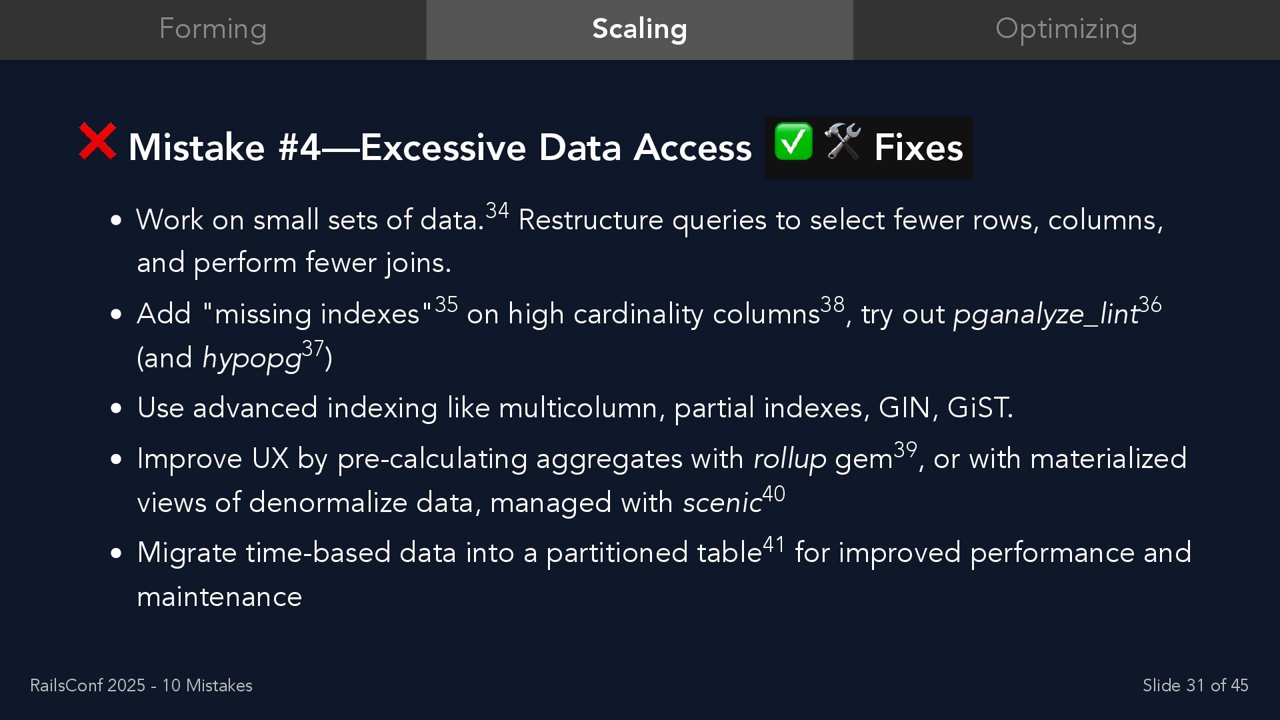Click the pganalyze_lint italic term

tap(1045, 315)
